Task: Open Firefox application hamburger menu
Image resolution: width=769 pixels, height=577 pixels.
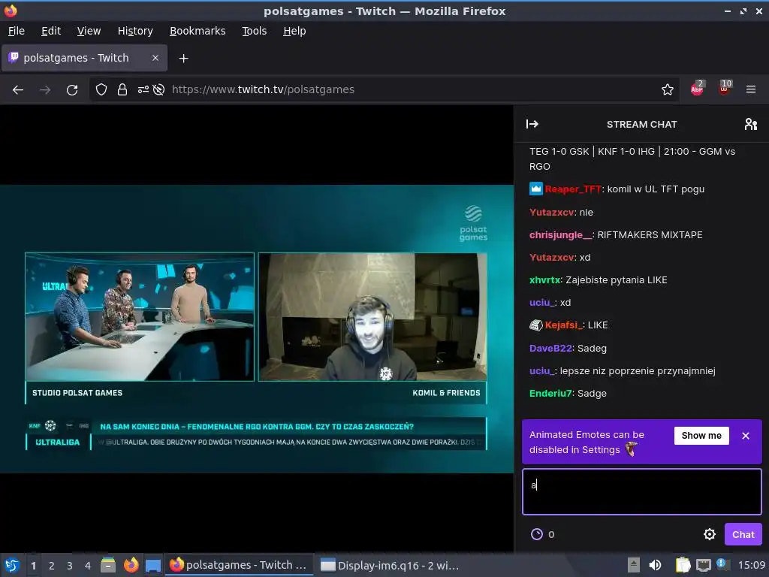Action: [750, 90]
